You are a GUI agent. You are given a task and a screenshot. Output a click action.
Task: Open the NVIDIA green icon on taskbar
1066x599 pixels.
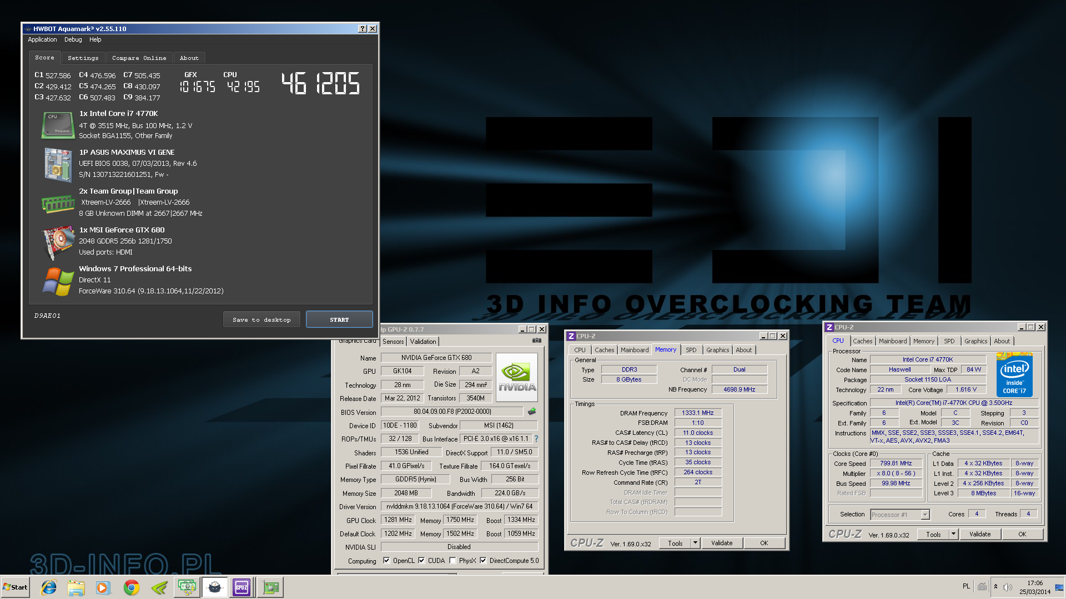pos(159,587)
